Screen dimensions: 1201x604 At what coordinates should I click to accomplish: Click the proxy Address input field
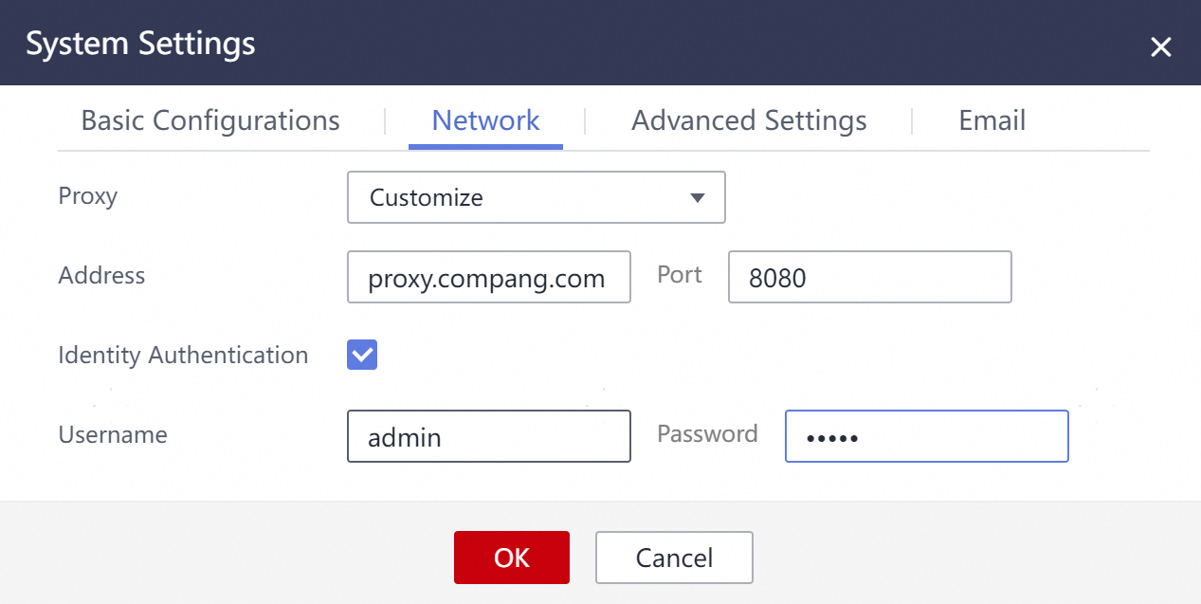coord(488,277)
